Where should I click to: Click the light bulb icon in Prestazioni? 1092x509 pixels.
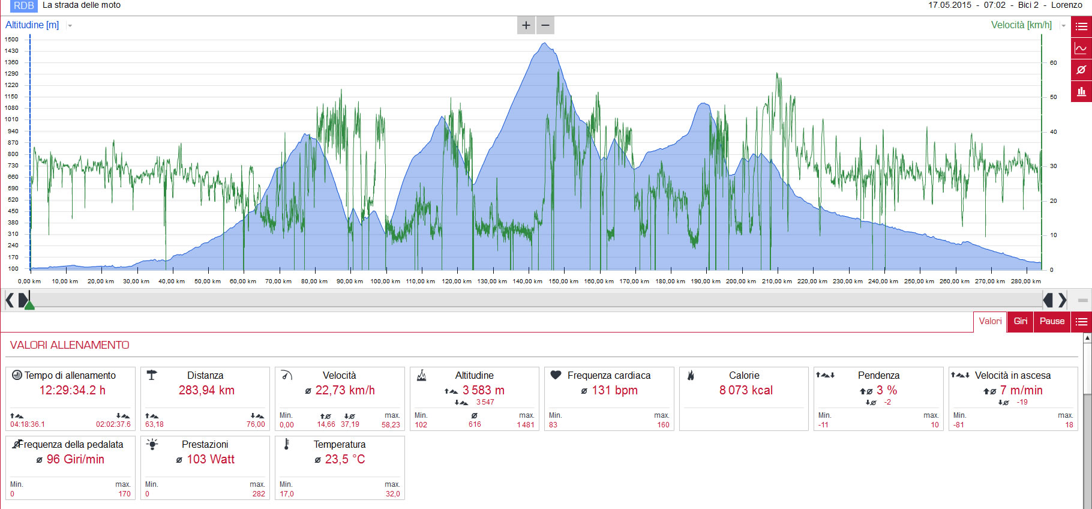click(x=152, y=444)
